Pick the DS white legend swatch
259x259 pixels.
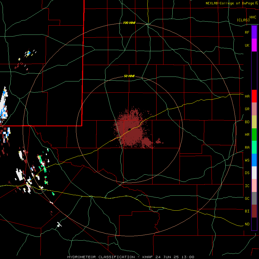[x=254, y=173]
